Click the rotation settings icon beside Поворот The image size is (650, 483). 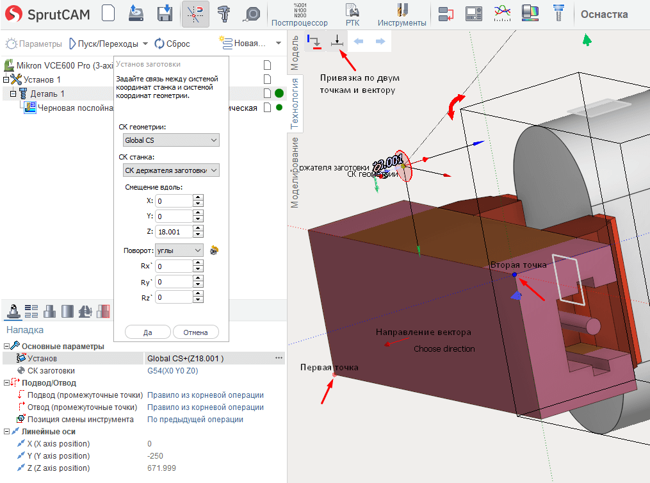click(214, 250)
